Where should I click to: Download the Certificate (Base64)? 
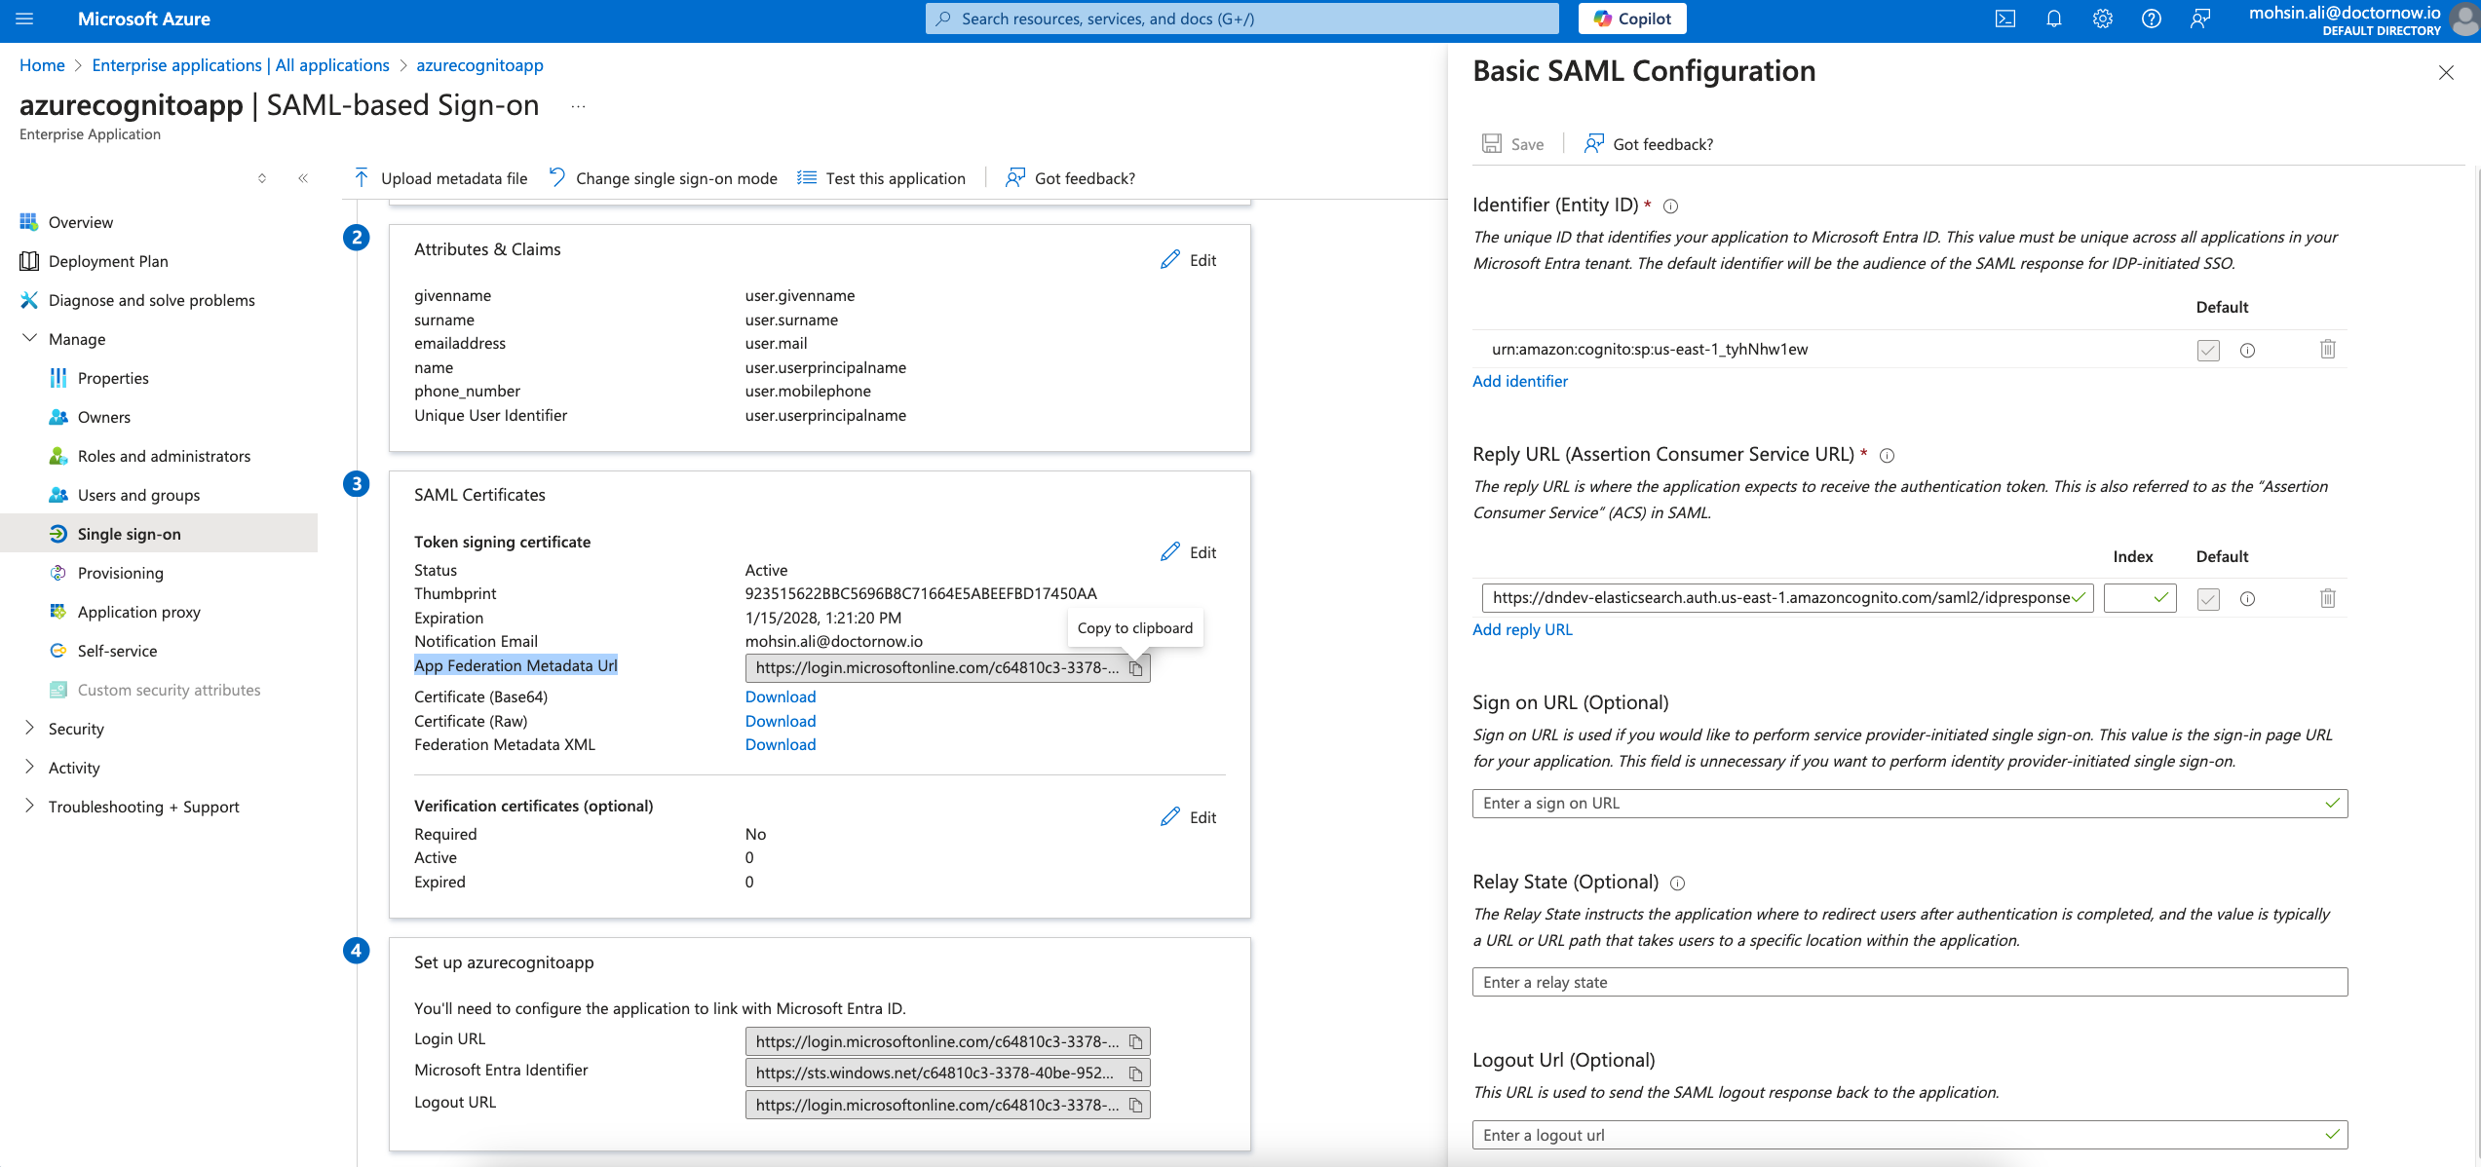(780, 696)
